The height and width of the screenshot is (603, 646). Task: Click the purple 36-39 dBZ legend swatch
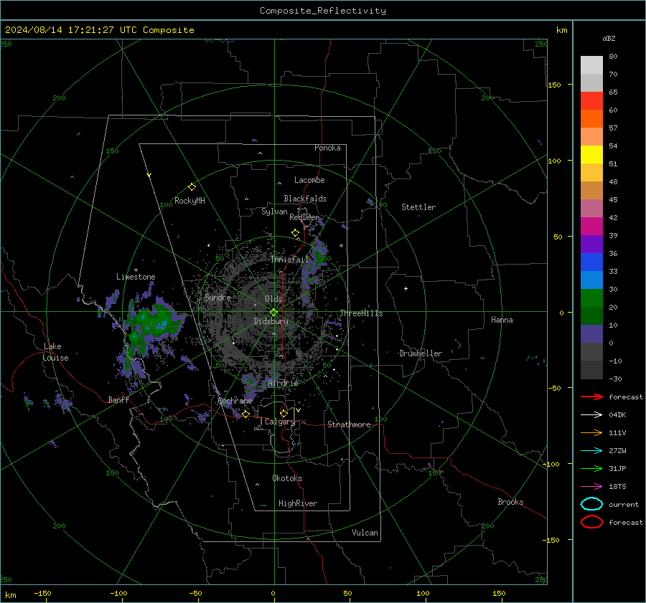[x=591, y=244]
